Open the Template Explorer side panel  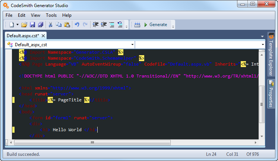pyautogui.click(x=271, y=54)
